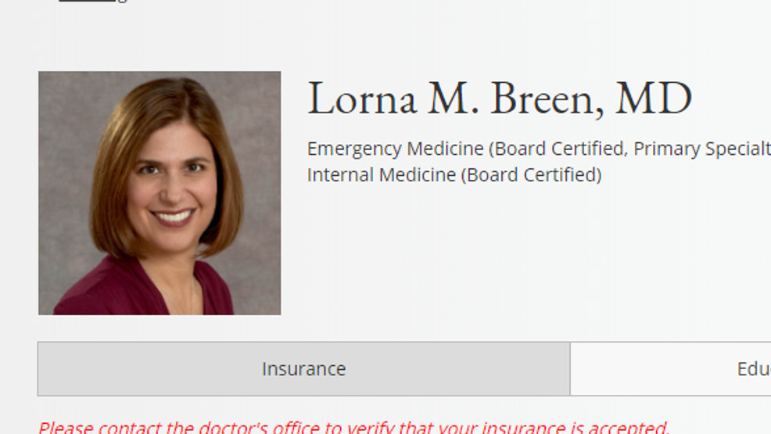Click the middle initial "M." in heading

453,99
